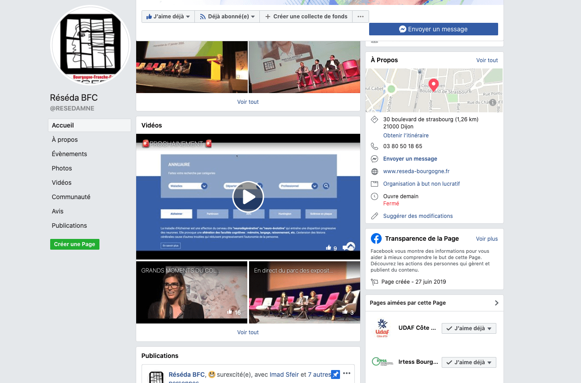
Task: Click Suggérer des modifications link
Action: coord(418,216)
